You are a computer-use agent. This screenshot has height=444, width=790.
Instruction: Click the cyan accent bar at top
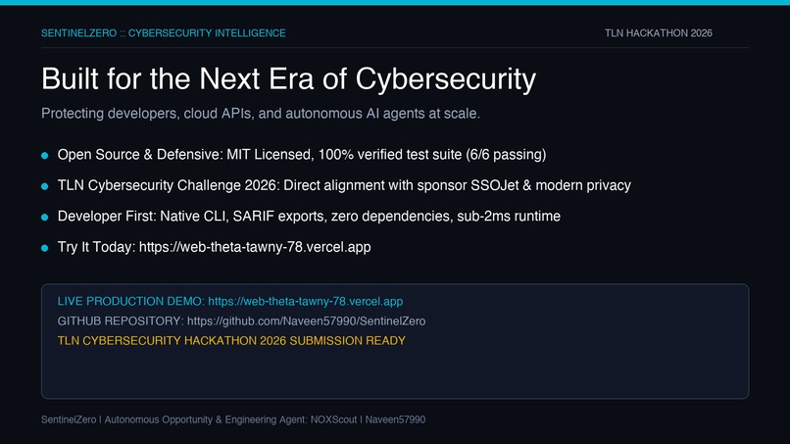point(395,3)
